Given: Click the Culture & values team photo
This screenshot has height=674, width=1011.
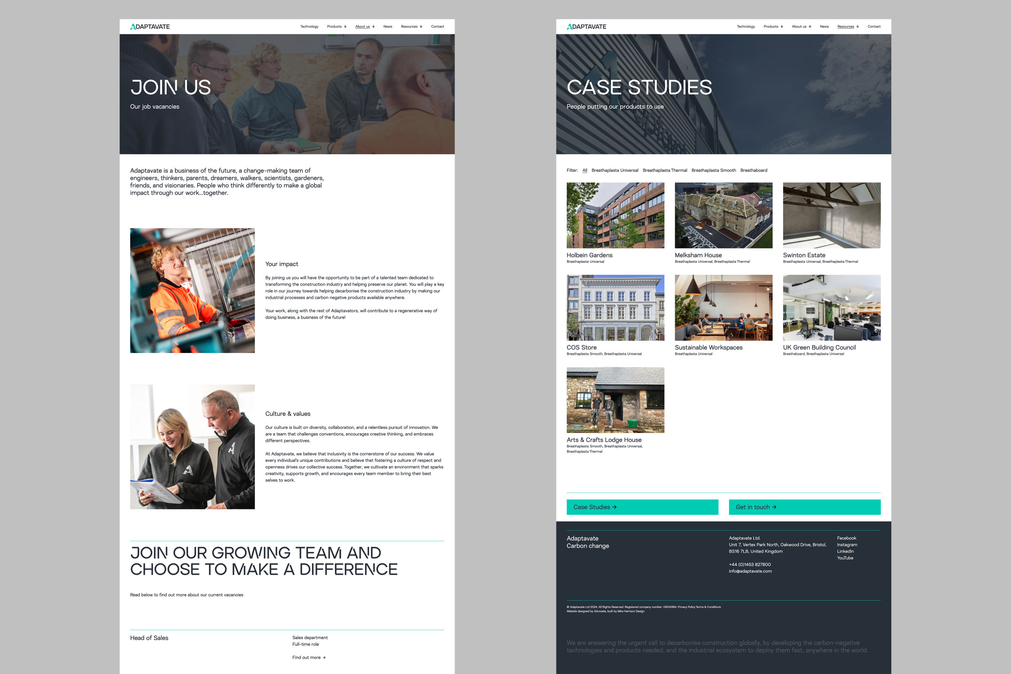Looking at the screenshot, I should [193, 447].
